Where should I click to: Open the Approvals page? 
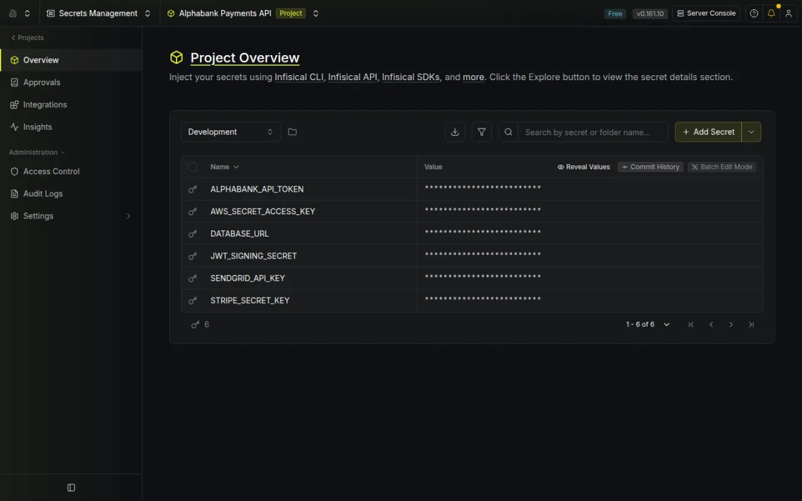tap(71, 83)
